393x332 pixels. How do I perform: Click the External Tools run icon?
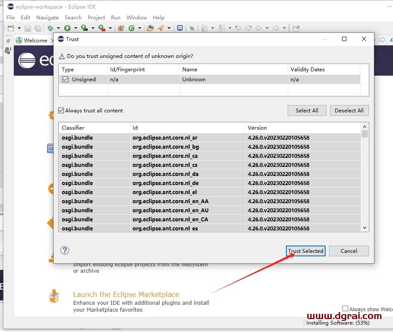[x=102, y=28]
